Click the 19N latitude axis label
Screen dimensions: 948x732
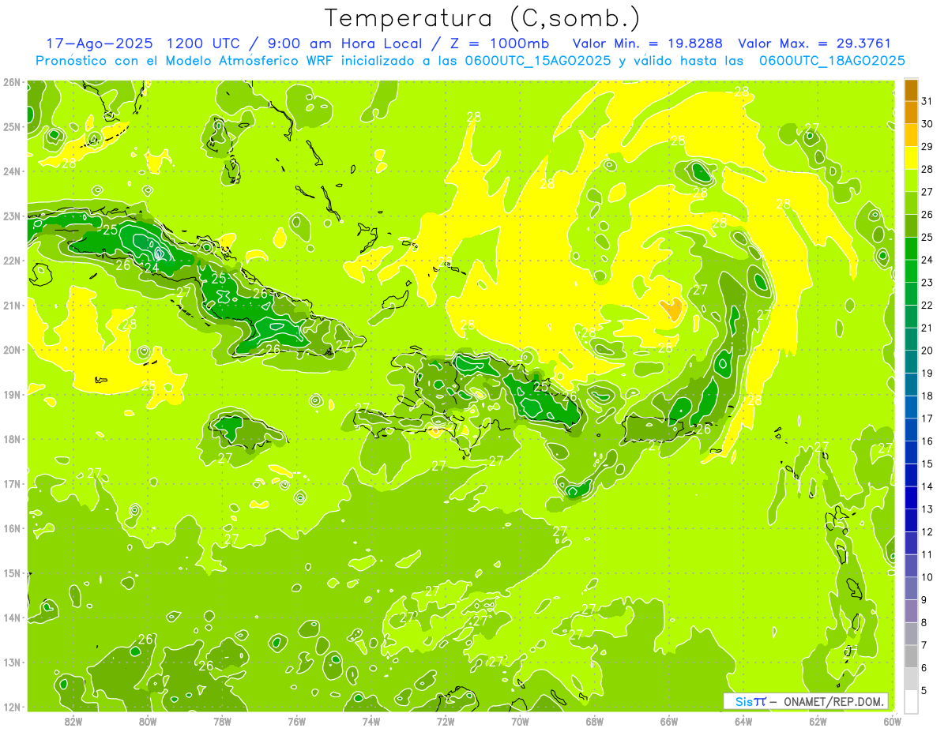[12, 394]
